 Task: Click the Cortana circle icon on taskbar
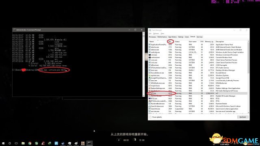[10, 143]
